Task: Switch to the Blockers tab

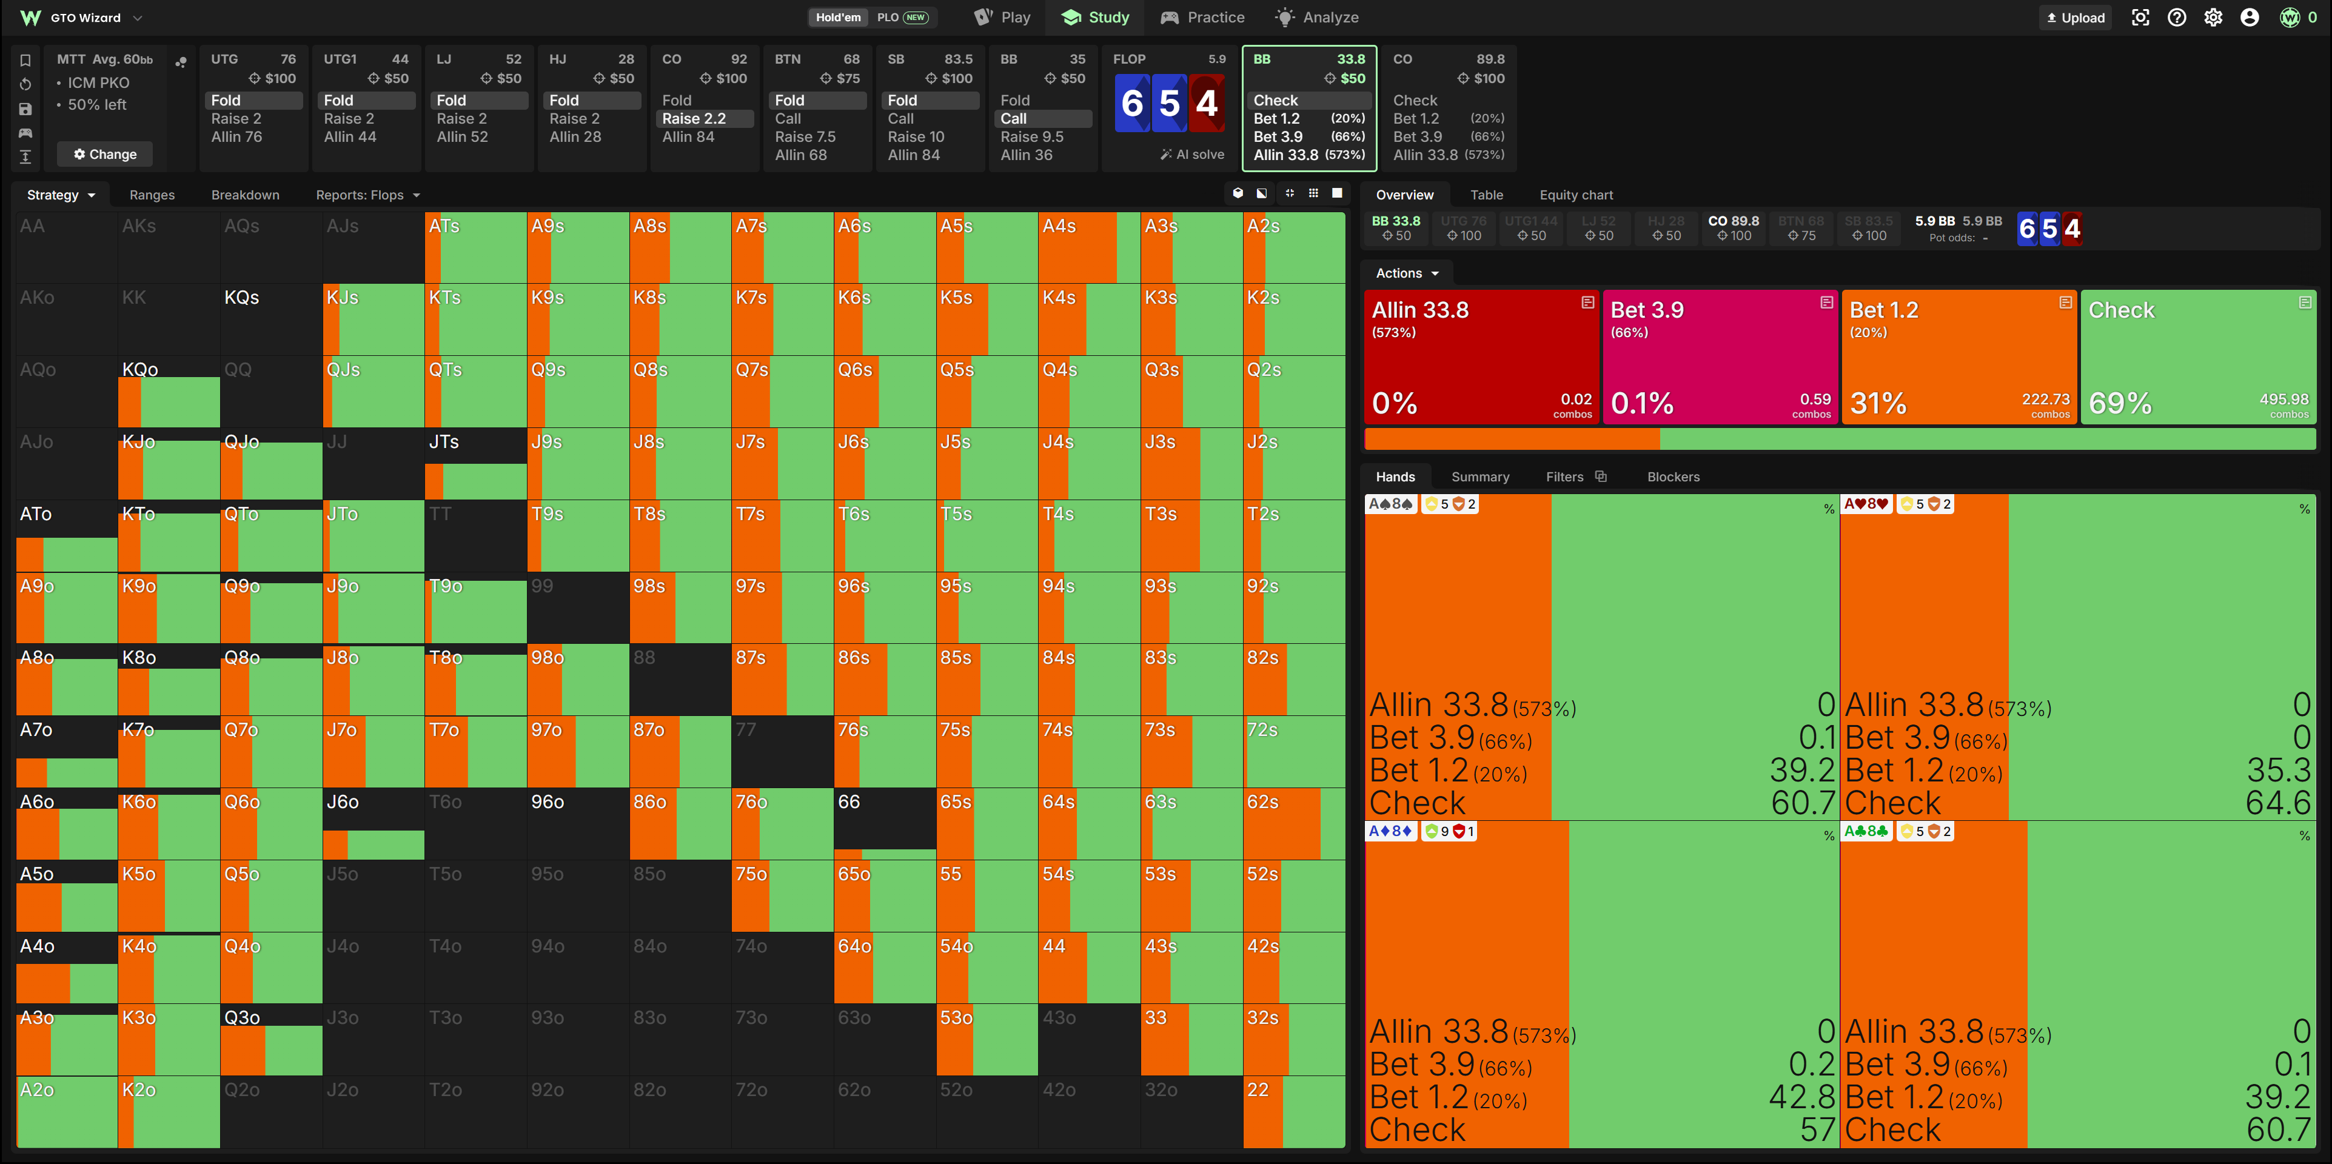Action: [x=1673, y=476]
